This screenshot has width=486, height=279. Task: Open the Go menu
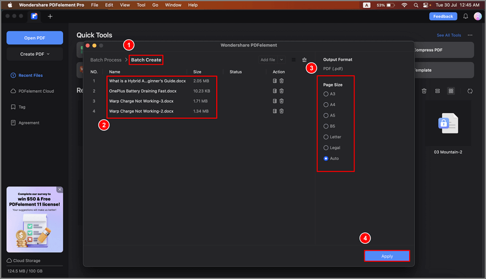point(155,5)
